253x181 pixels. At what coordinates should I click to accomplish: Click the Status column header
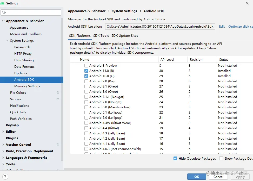(x=235, y=60)
